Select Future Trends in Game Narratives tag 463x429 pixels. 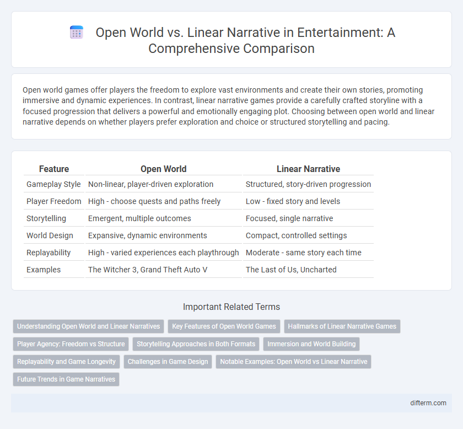tap(66, 379)
